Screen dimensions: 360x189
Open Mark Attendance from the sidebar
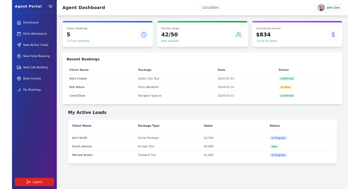(x=35, y=34)
